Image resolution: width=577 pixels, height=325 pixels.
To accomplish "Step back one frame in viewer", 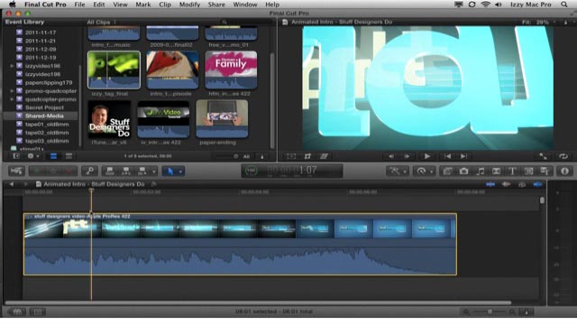I will click(391, 156).
